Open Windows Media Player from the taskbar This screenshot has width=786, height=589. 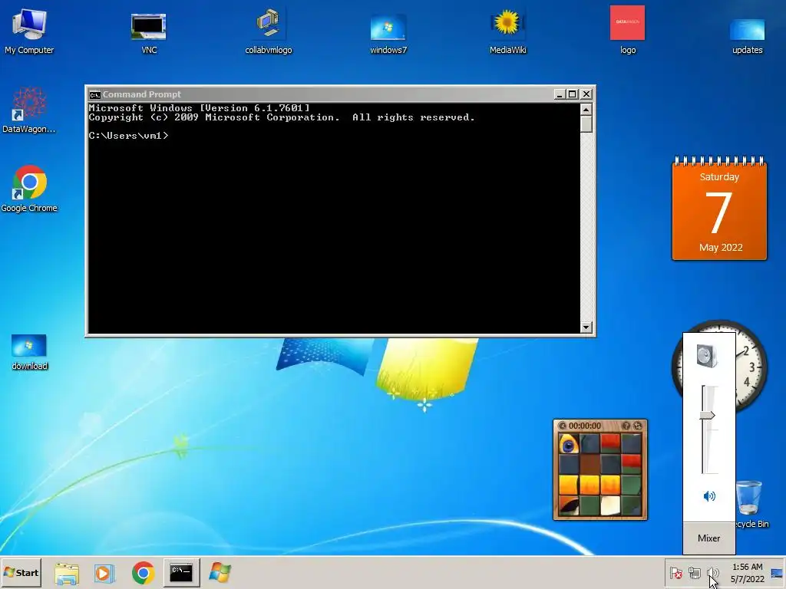104,573
